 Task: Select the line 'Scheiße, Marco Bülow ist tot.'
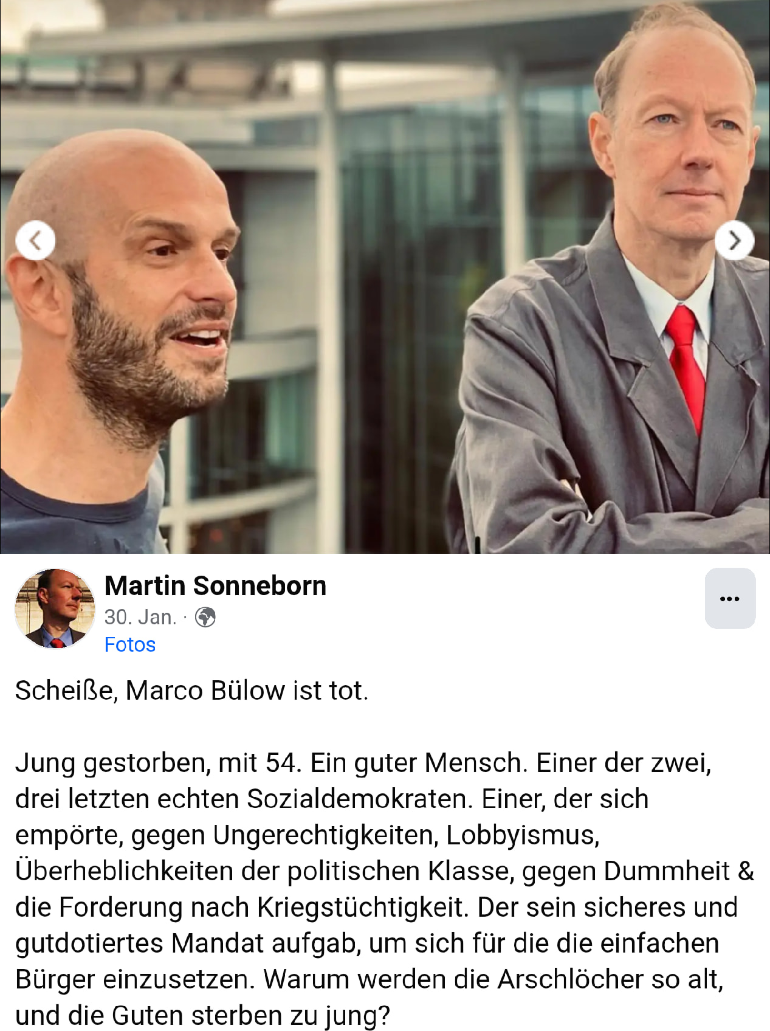(x=191, y=691)
